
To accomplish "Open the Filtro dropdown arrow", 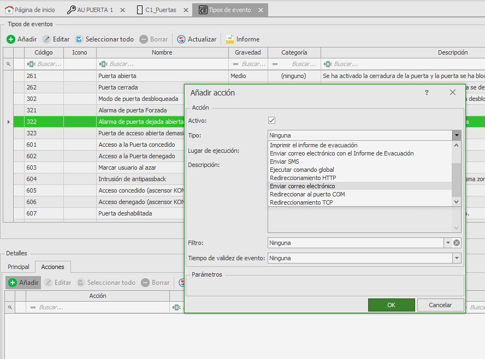I will point(448,243).
